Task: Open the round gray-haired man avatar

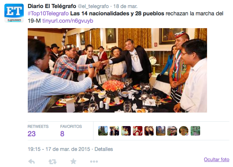Action: (x=184, y=131)
